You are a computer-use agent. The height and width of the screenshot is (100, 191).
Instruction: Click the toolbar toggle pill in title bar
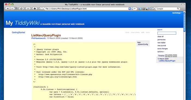tap(183, 4)
